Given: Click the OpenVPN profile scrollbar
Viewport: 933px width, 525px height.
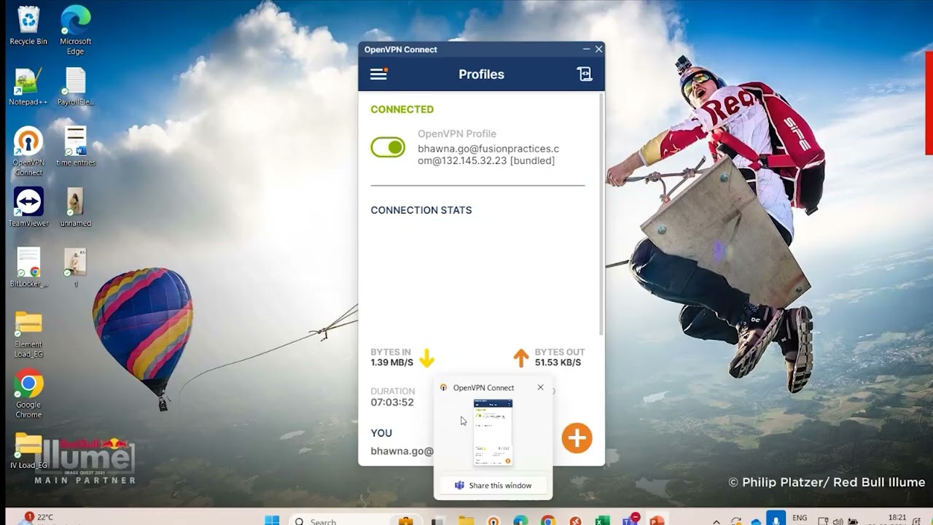Looking at the screenshot, I should pos(601,214).
